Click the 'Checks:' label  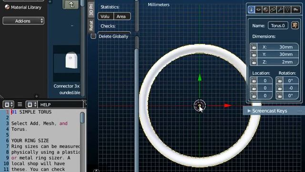tap(108, 26)
